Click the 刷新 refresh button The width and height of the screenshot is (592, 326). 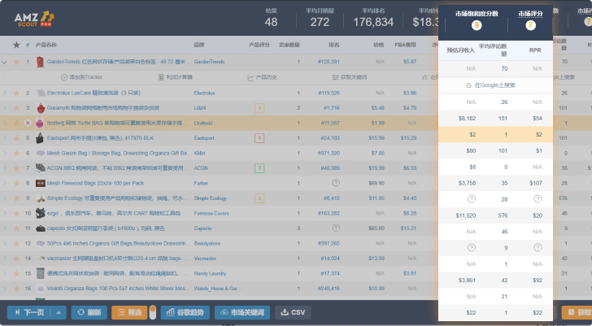click(x=89, y=312)
